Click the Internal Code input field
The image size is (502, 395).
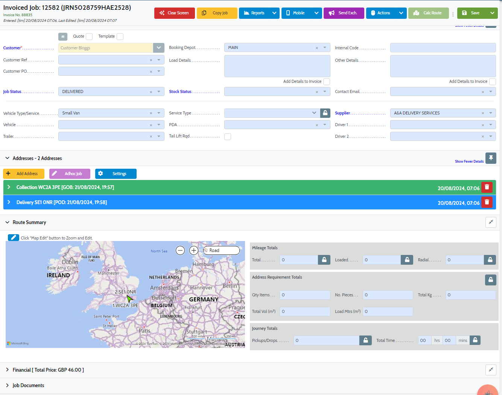(443, 48)
